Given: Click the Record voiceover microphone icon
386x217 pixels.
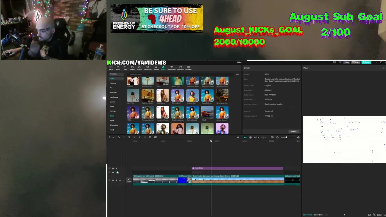Looking at the screenshot, I should (238, 137).
